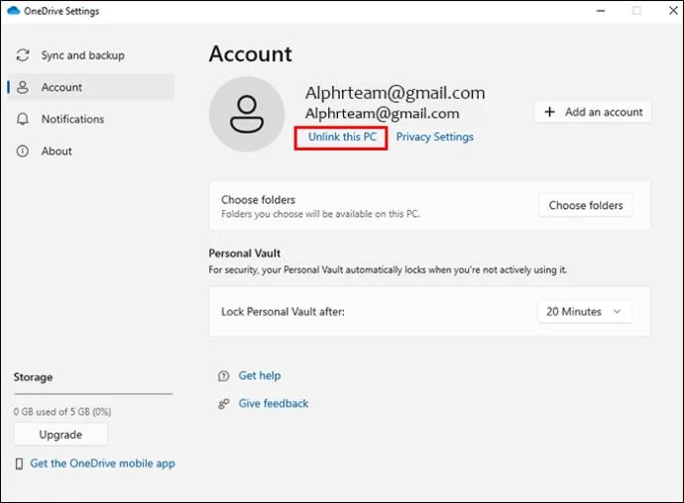Select the Account sidebar item
The width and height of the screenshot is (684, 503).
coord(91,87)
